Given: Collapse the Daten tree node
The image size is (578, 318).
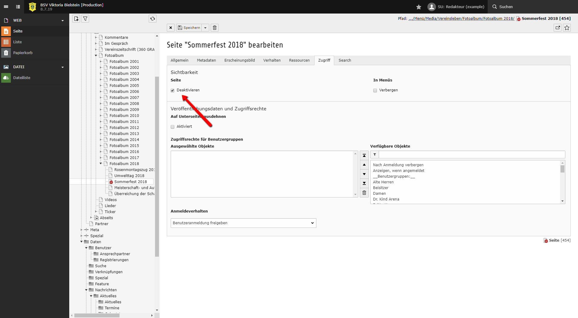Looking at the screenshot, I should (x=82, y=242).
